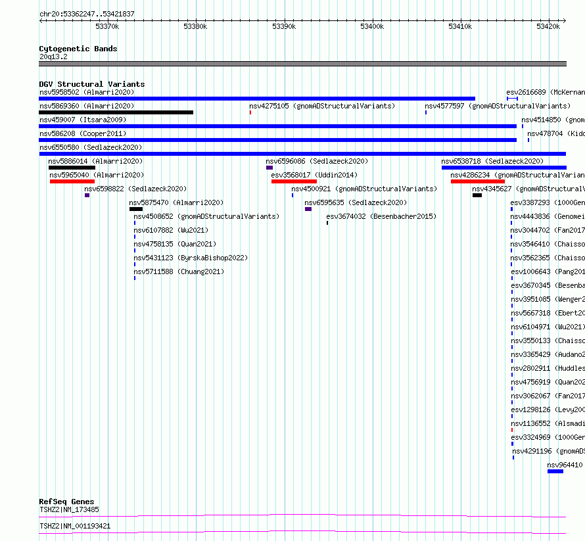585x541 pixels.
Task: Click the nsv6596086 (Sedlazeck2020) label
Action: click(x=317, y=161)
